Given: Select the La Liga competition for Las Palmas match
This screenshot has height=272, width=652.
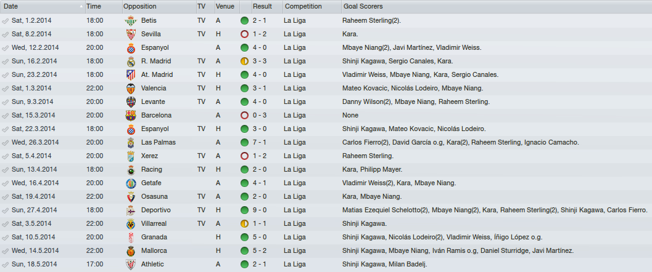Looking at the screenshot, I should tap(294, 142).
